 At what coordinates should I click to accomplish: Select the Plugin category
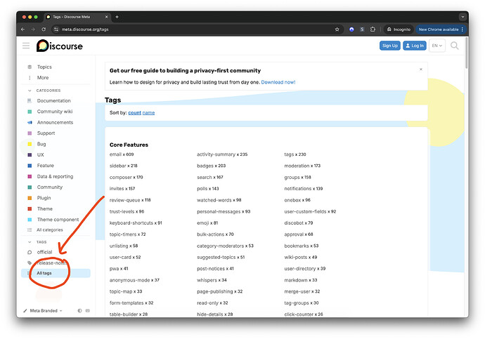[44, 198]
